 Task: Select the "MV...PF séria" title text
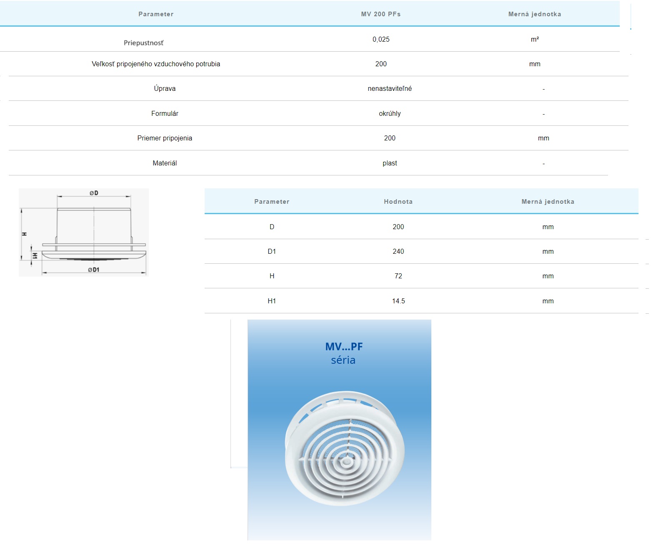point(343,353)
